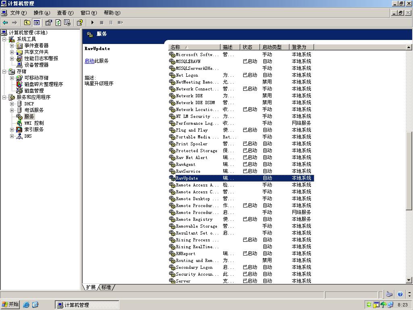Toggle the show/hide console tree icon

36,23
